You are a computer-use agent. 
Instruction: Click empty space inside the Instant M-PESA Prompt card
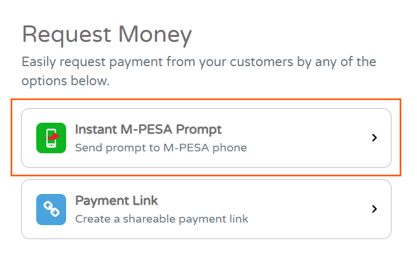(x=305, y=138)
